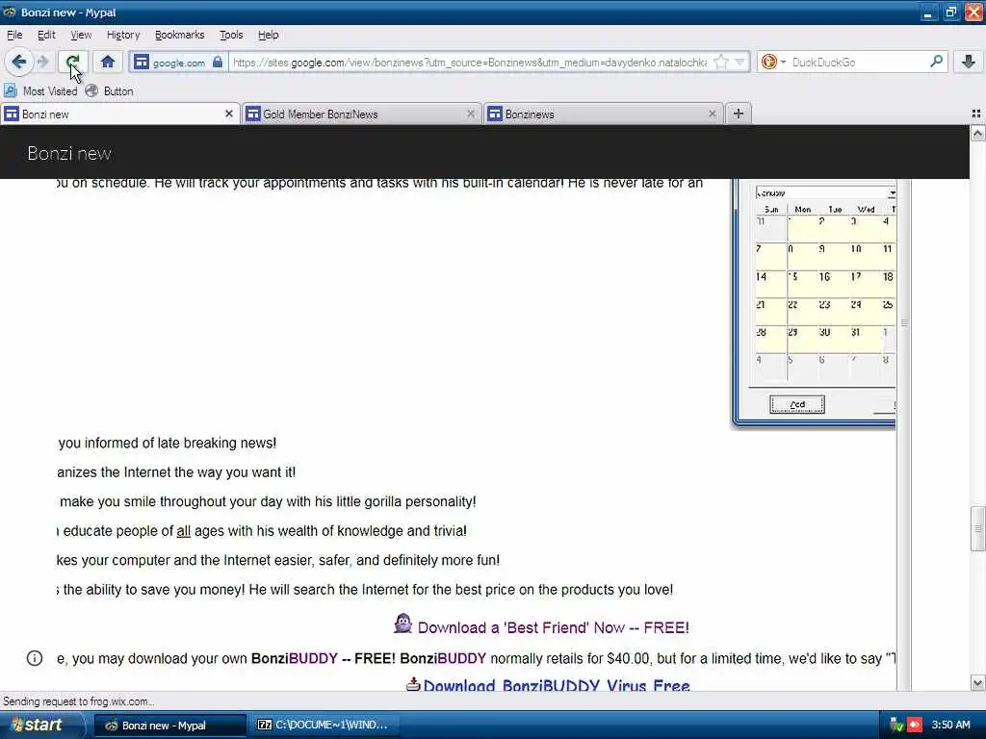
Task: Click the 3:50 AM clock
Action: pyautogui.click(x=950, y=725)
